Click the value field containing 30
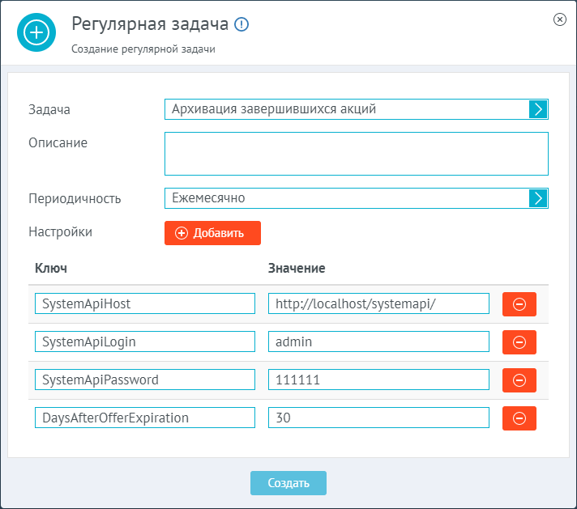Viewport: 577px width, 509px height. (378, 418)
